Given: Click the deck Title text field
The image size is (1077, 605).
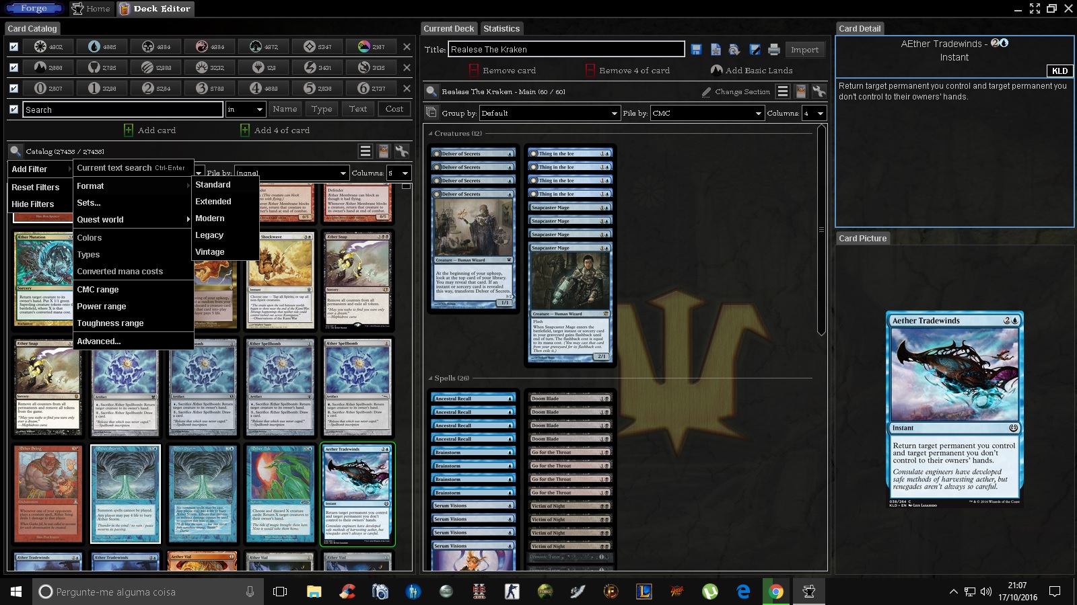Looking at the screenshot, I should coord(566,49).
